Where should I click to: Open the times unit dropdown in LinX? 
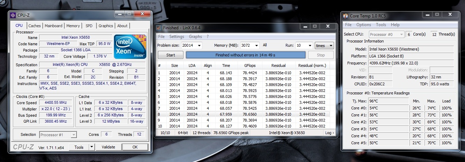[324, 45]
